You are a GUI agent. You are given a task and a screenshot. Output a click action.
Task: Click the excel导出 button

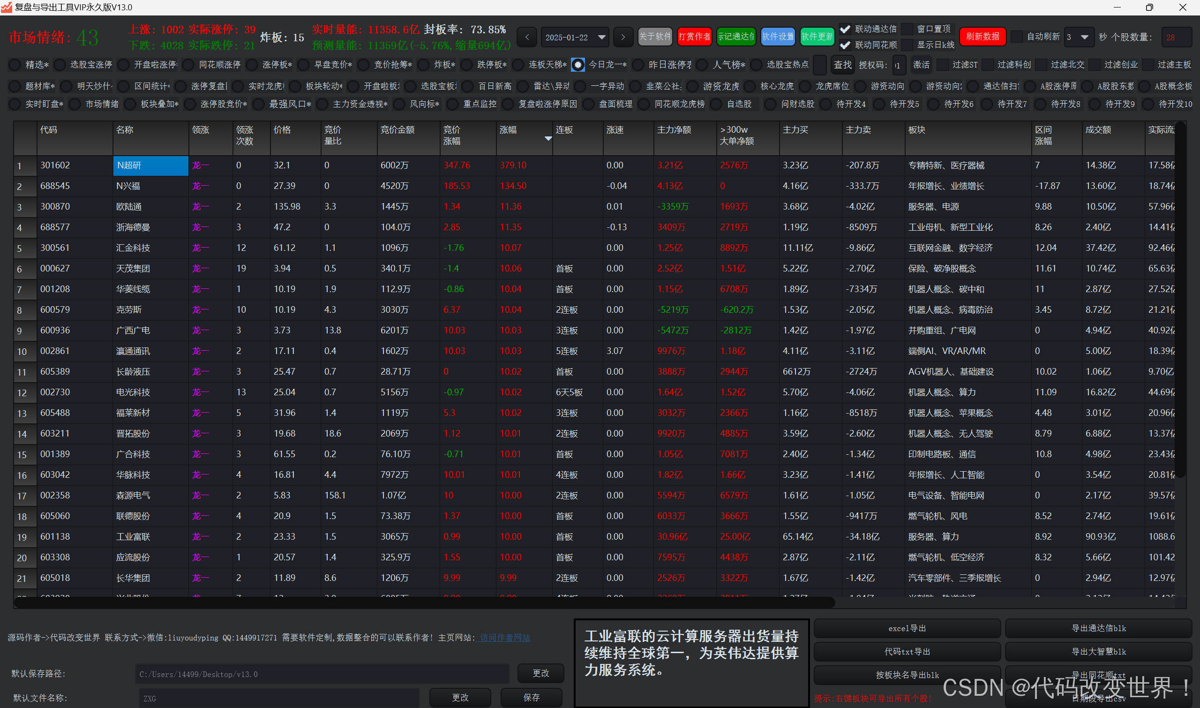point(907,628)
